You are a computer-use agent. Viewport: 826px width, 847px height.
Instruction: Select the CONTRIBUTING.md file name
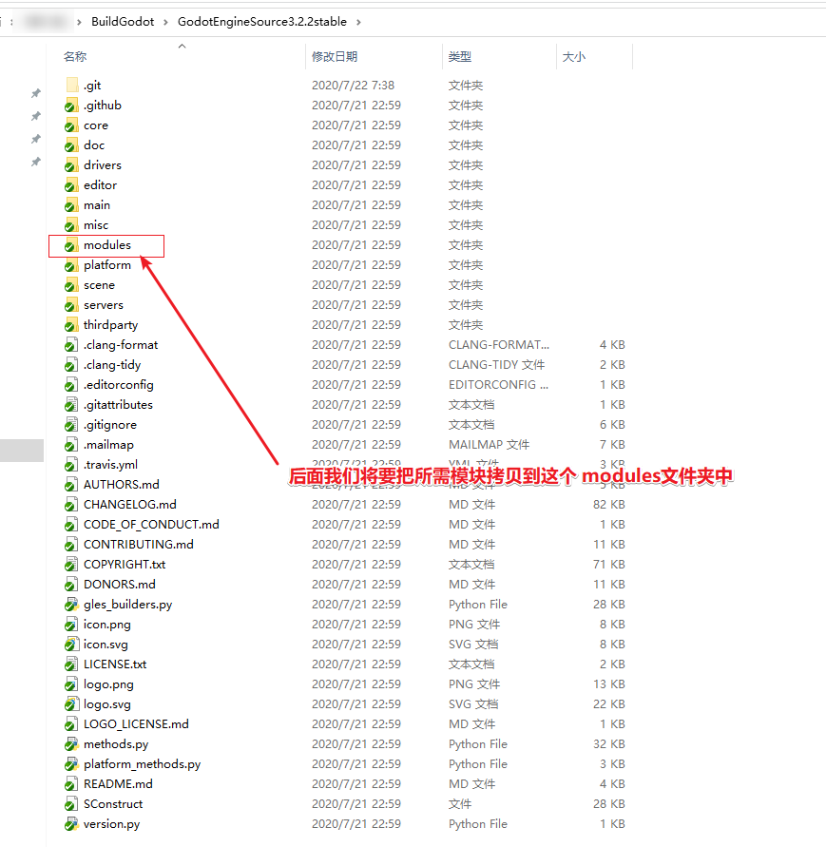138,545
